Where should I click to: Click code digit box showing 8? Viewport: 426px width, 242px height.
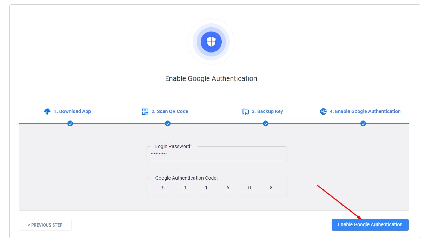(271, 188)
